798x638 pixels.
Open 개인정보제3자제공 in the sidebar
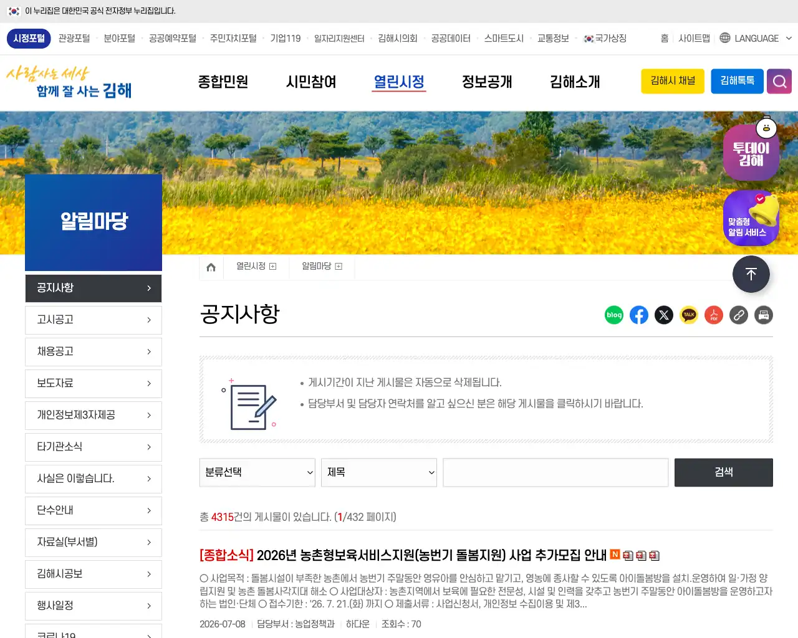[x=94, y=416]
